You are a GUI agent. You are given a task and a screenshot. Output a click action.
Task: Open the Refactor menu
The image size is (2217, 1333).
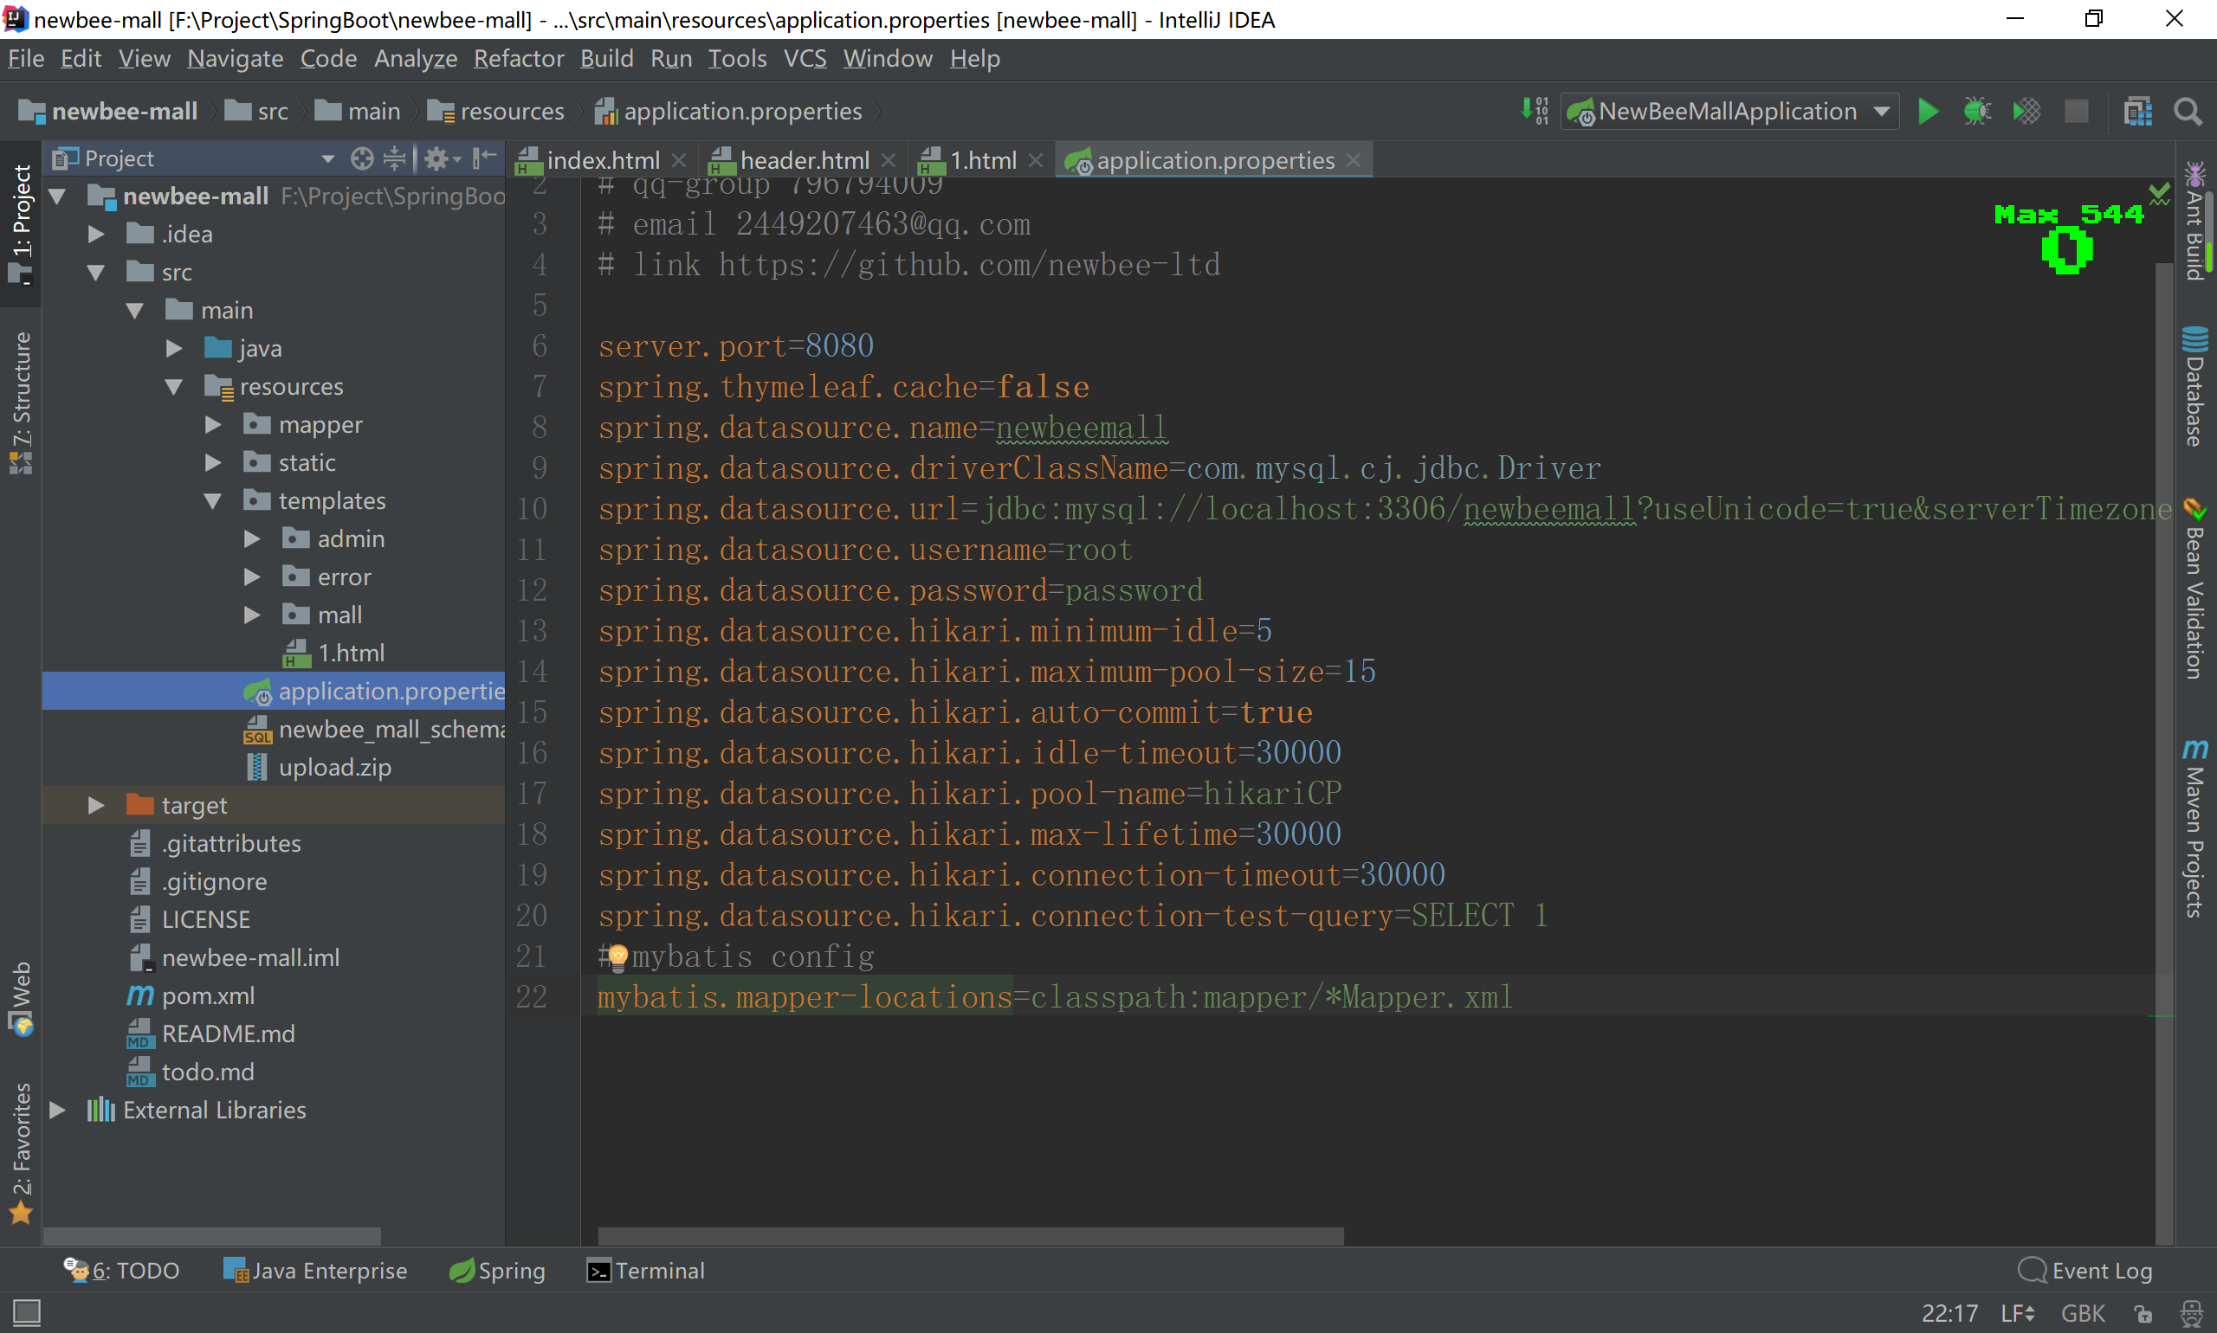click(x=518, y=58)
